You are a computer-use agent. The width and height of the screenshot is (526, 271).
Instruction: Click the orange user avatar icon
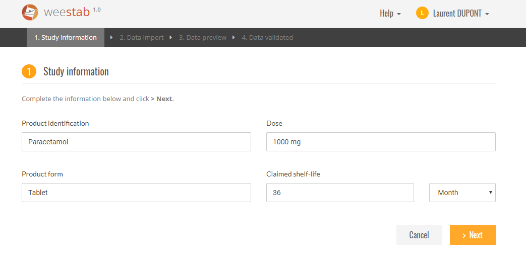[422, 13]
